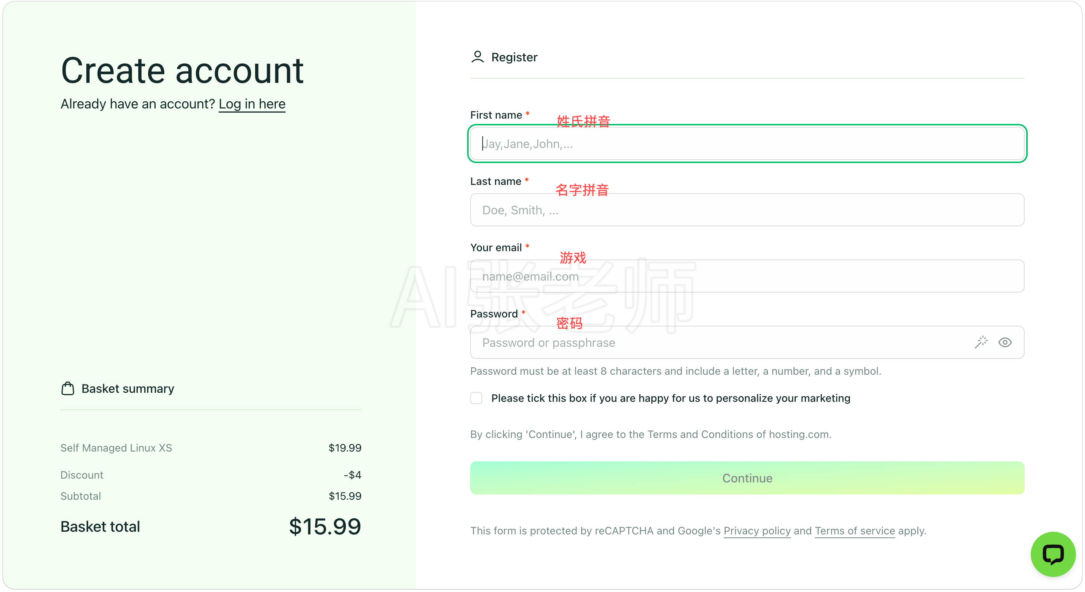Image resolution: width=1085 pixels, height=592 pixels.
Task: Click the Basket summary shopping bag icon
Action: point(67,388)
